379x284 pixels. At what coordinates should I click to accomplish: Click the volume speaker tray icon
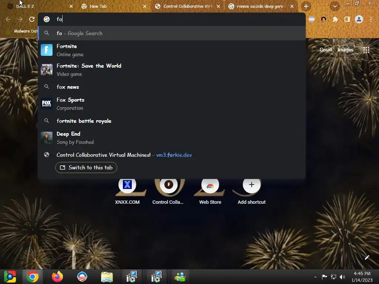[x=342, y=277]
